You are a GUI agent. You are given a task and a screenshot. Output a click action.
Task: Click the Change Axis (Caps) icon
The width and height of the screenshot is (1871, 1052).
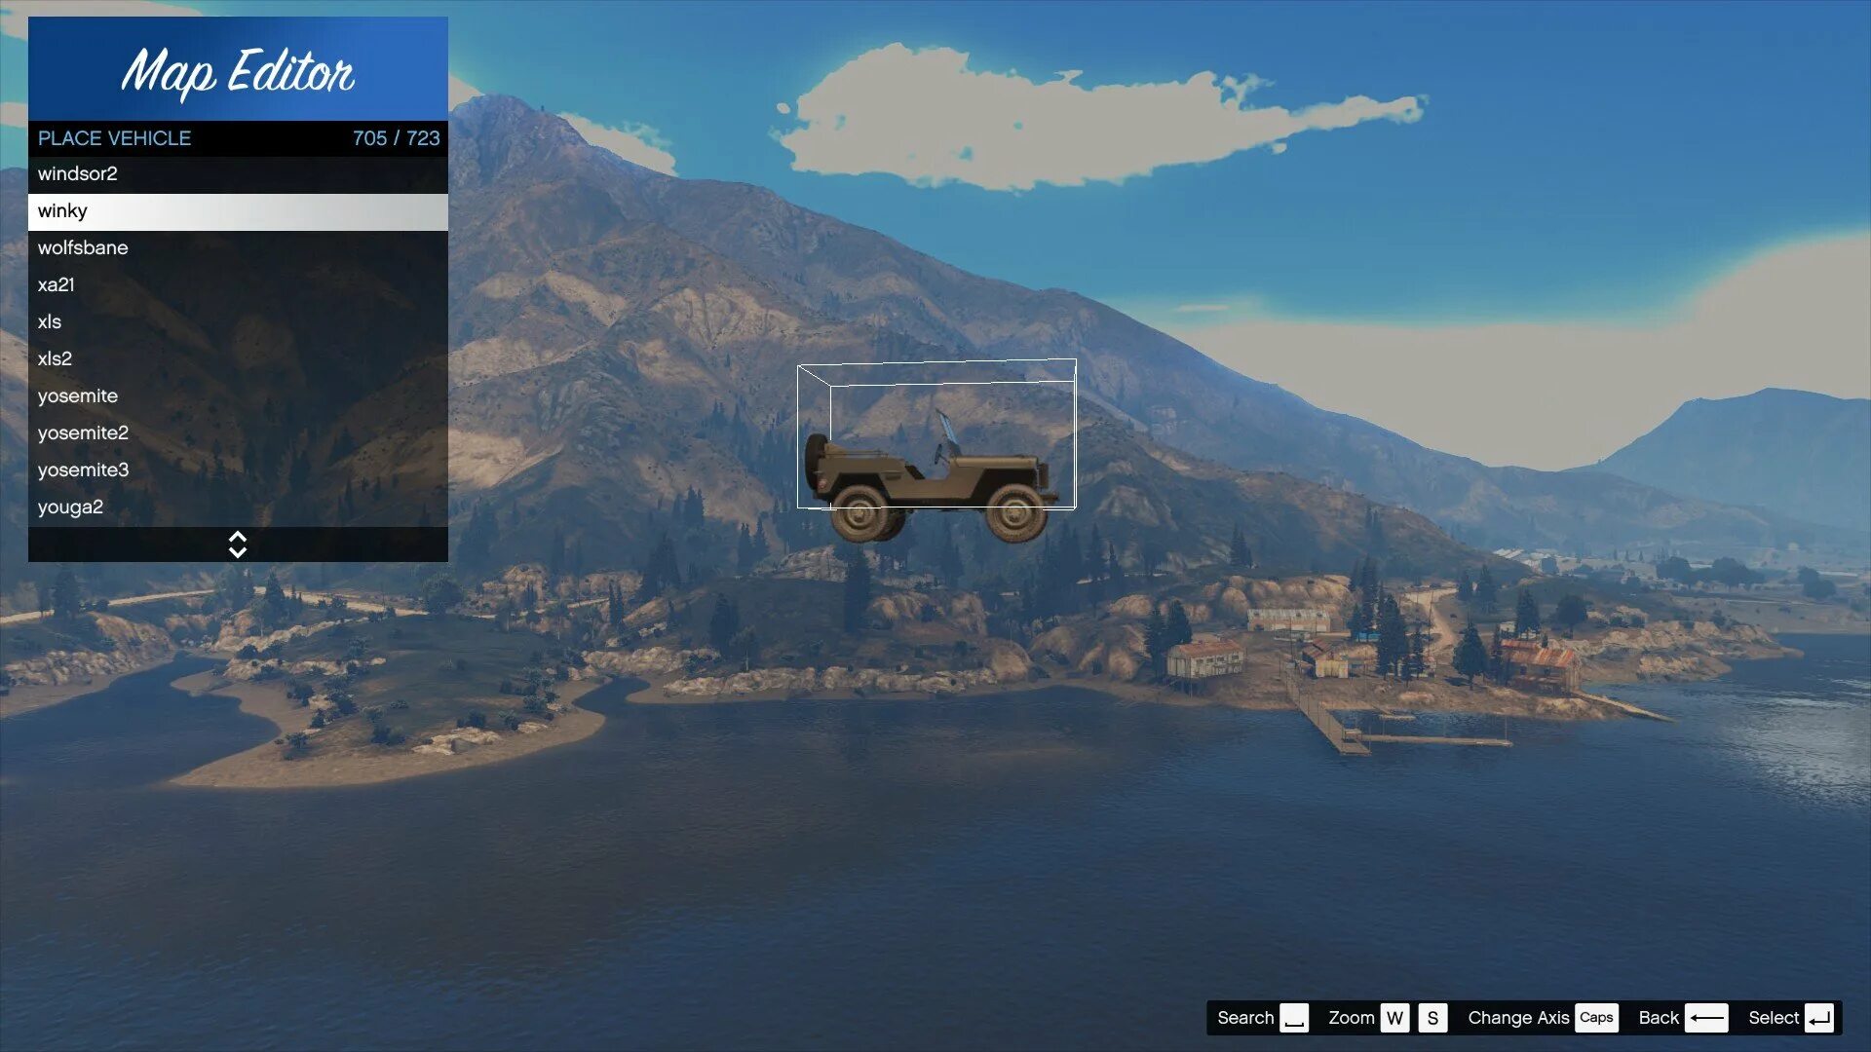[1597, 1017]
